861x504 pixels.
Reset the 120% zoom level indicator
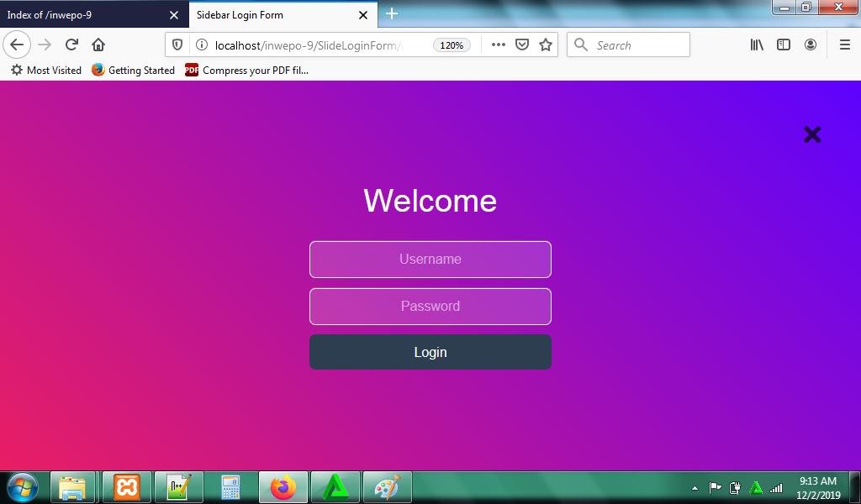coord(452,45)
